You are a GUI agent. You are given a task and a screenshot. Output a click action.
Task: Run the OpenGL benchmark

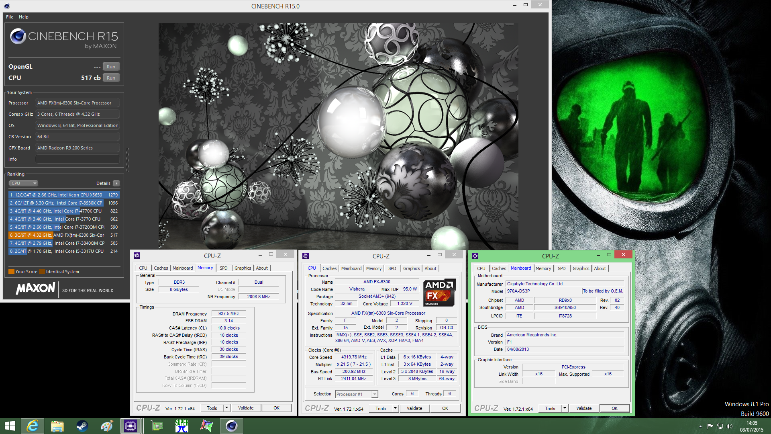coord(111,67)
